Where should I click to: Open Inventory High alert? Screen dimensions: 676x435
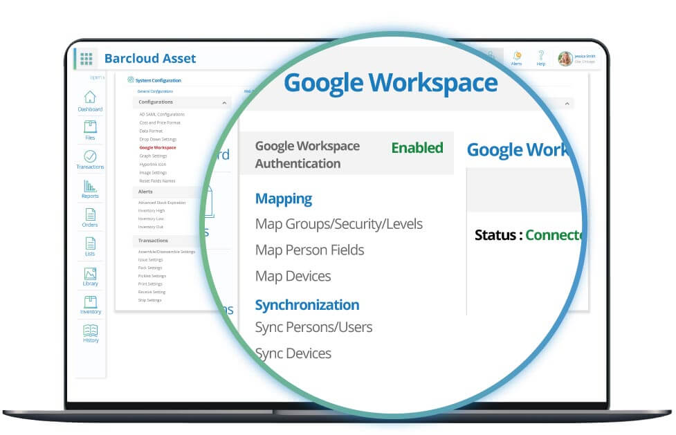[152, 211]
